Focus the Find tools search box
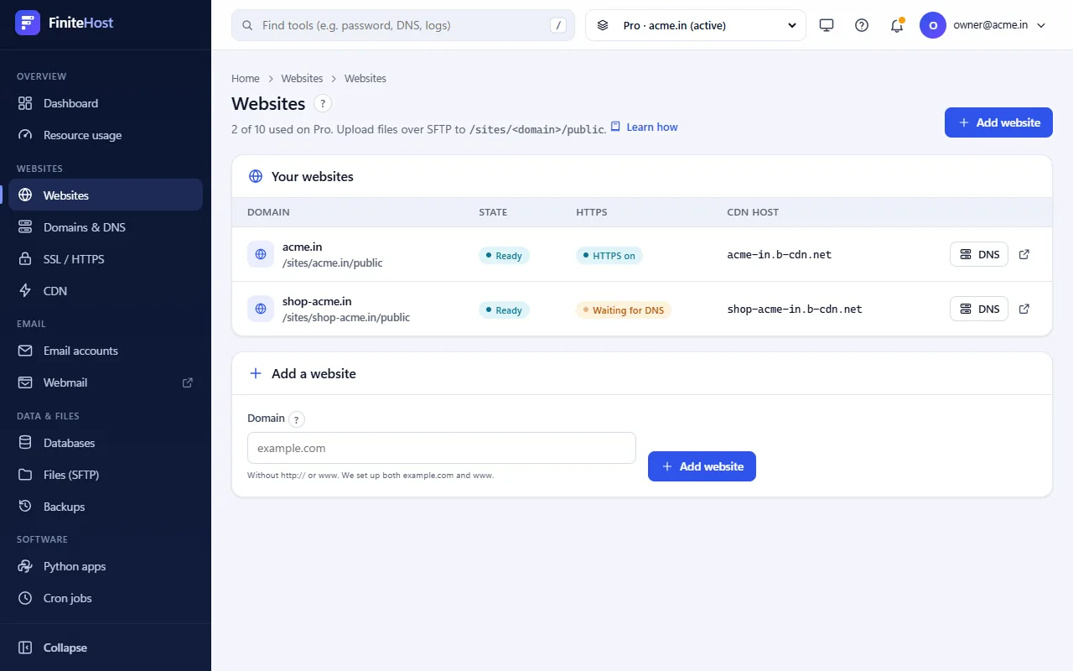Viewport: 1073px width, 671px height. [403, 25]
